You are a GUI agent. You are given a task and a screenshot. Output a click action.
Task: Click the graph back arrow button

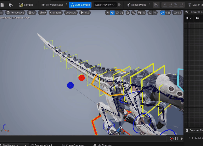197,18
